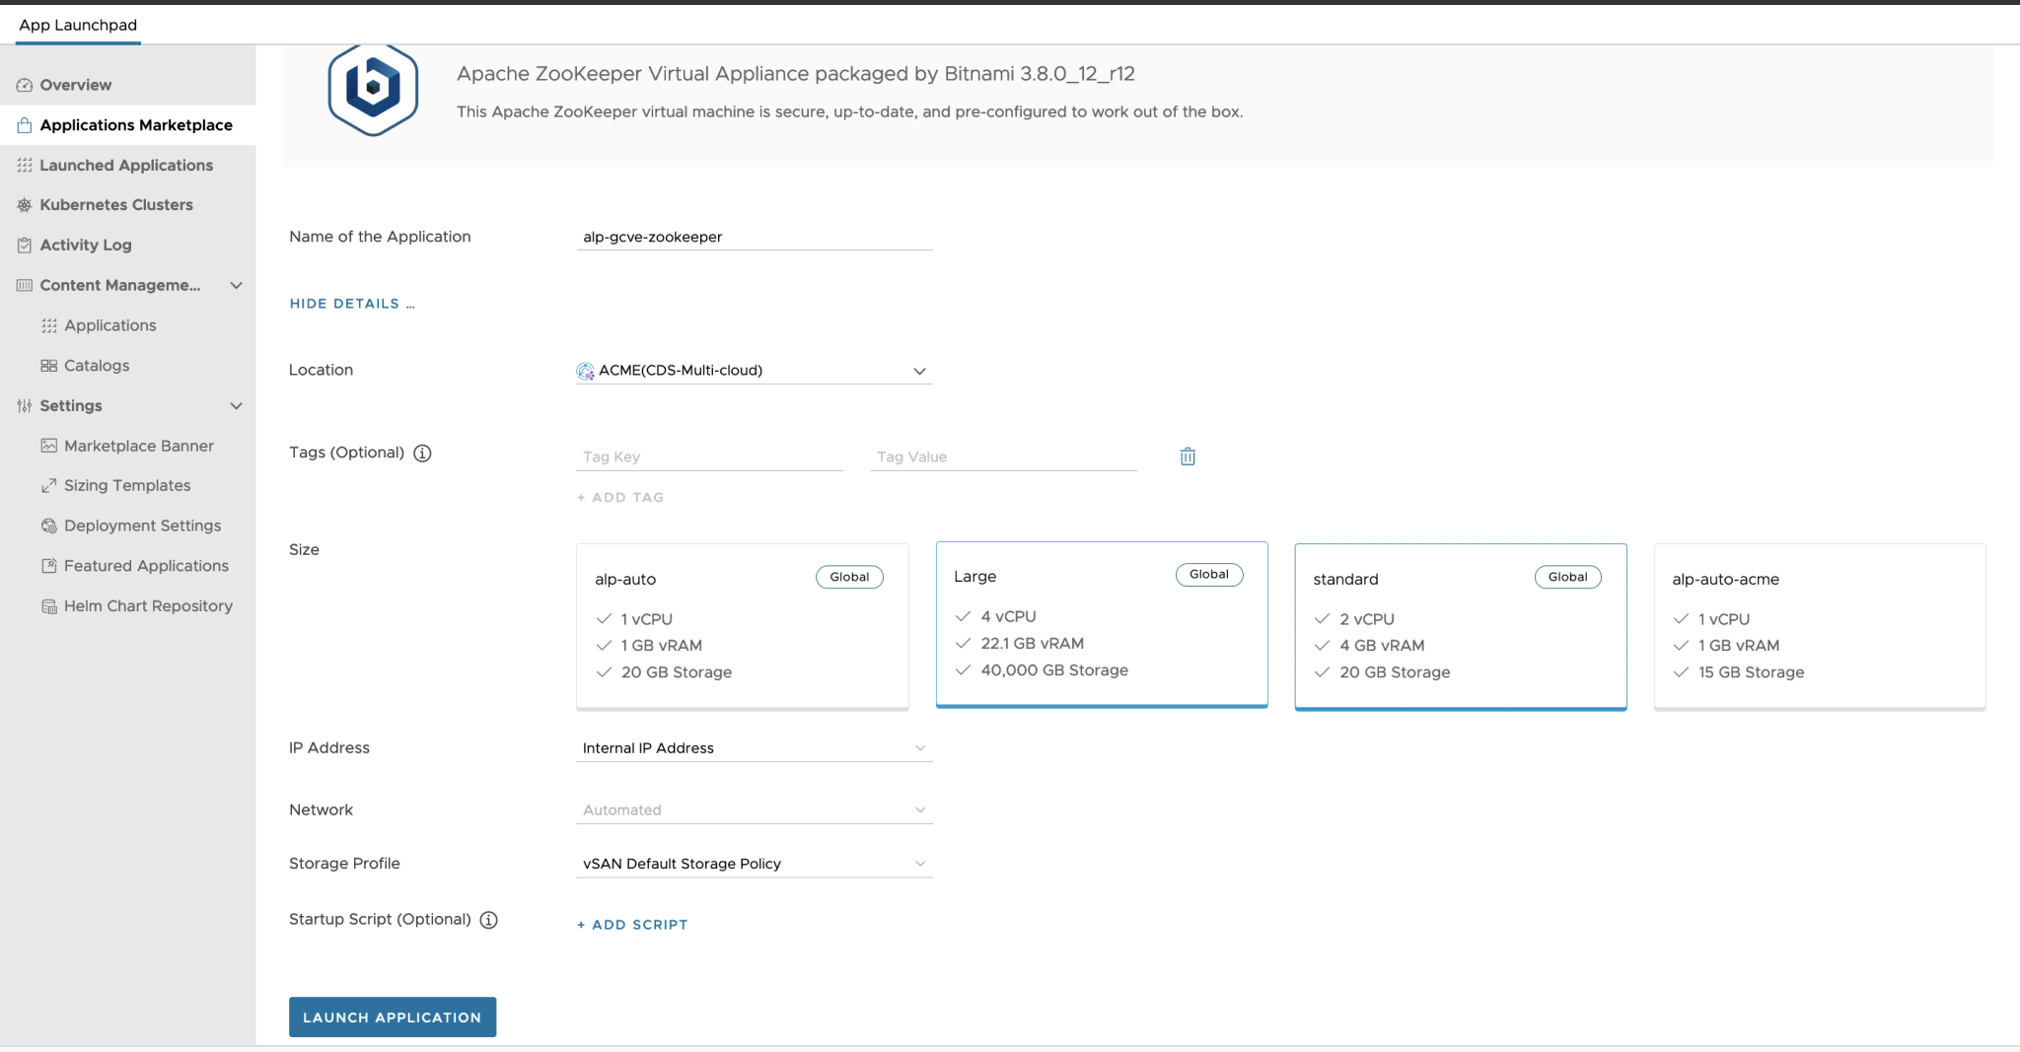Click the LAUNCH APPLICATION button
This screenshot has height=1052, width=2020.
[x=392, y=1017]
